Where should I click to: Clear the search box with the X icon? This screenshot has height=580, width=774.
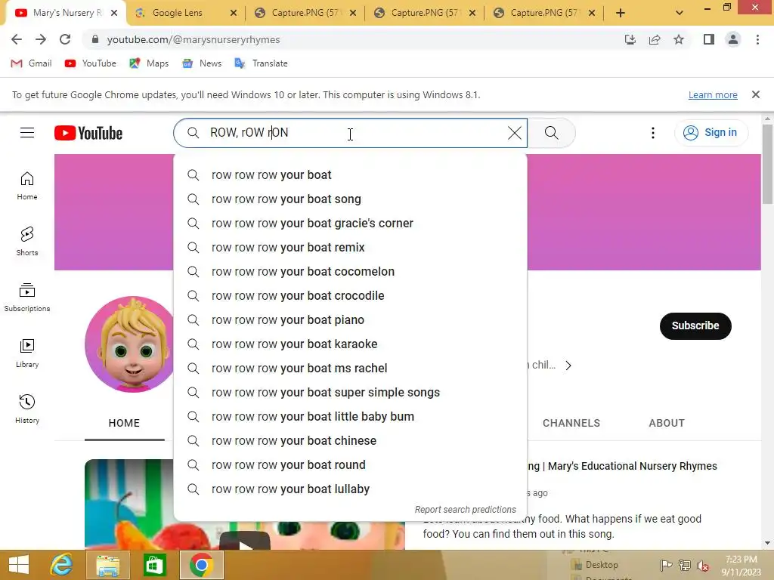pos(514,133)
